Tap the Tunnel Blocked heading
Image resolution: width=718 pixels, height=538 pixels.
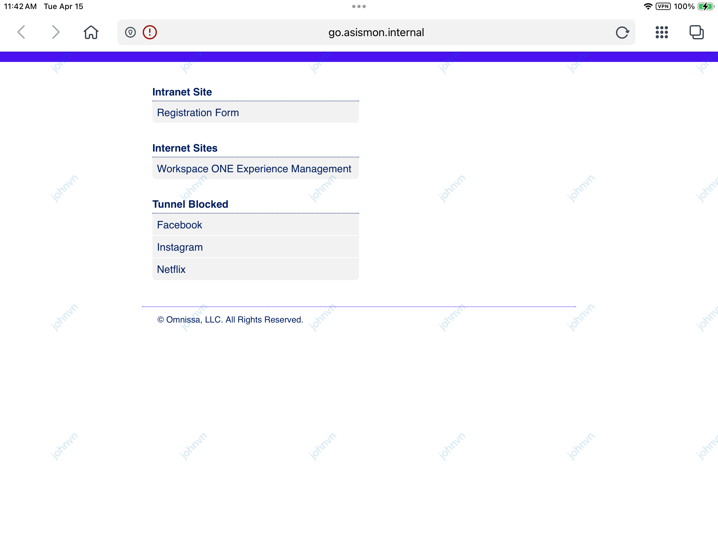pyautogui.click(x=190, y=204)
